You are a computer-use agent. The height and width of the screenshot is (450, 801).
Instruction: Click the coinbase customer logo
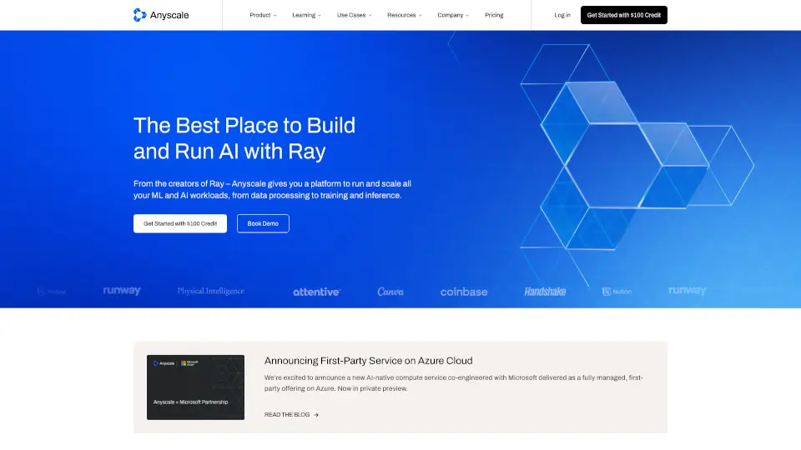(x=464, y=292)
